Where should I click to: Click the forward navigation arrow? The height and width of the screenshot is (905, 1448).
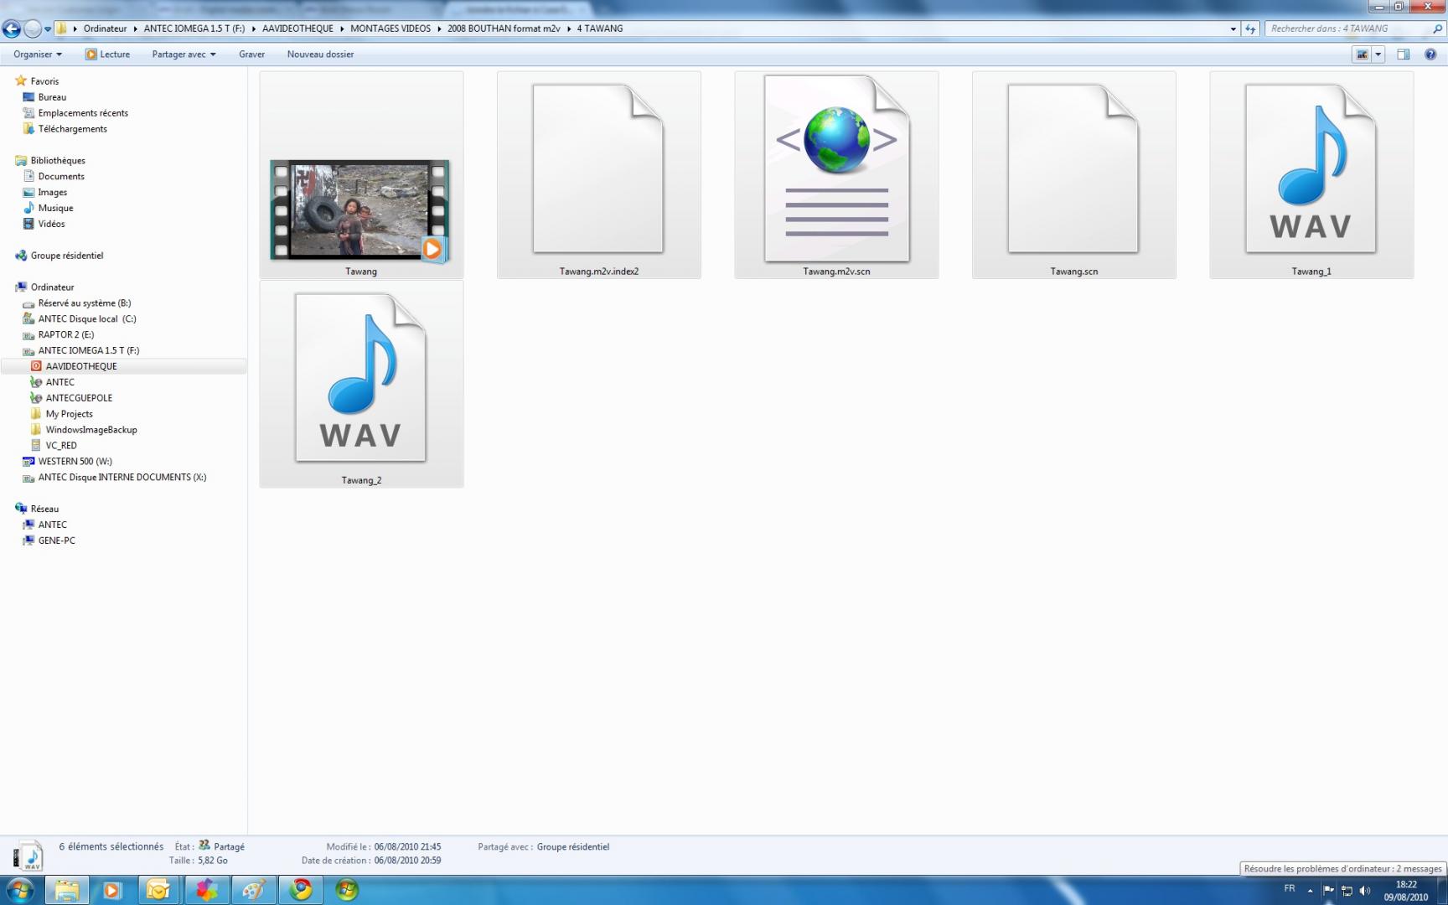point(33,29)
